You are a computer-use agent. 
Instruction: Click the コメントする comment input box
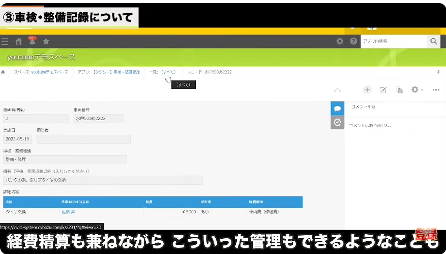pyautogui.click(x=394, y=107)
